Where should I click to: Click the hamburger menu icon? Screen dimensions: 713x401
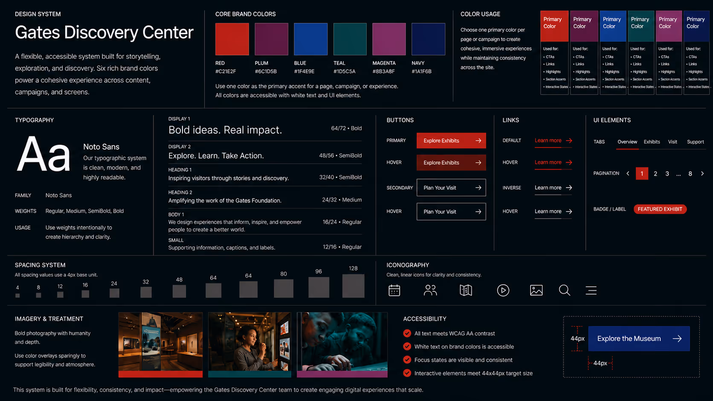tap(591, 291)
